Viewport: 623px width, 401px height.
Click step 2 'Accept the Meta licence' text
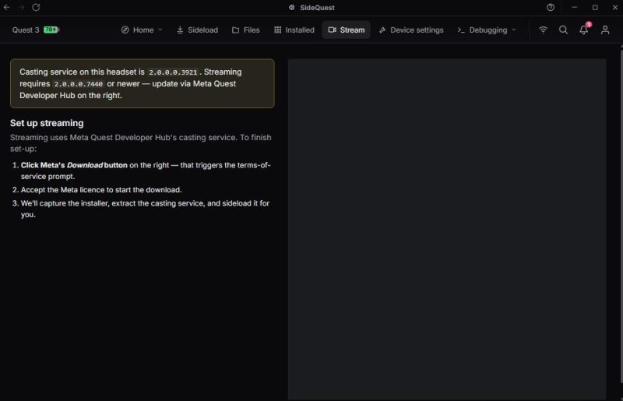click(x=101, y=190)
